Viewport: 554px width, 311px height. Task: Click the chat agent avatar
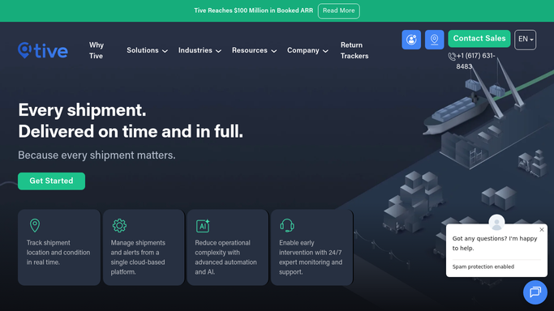pos(496,223)
